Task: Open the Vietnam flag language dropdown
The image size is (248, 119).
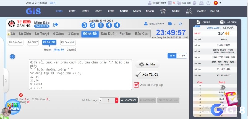Action: coord(217,3)
